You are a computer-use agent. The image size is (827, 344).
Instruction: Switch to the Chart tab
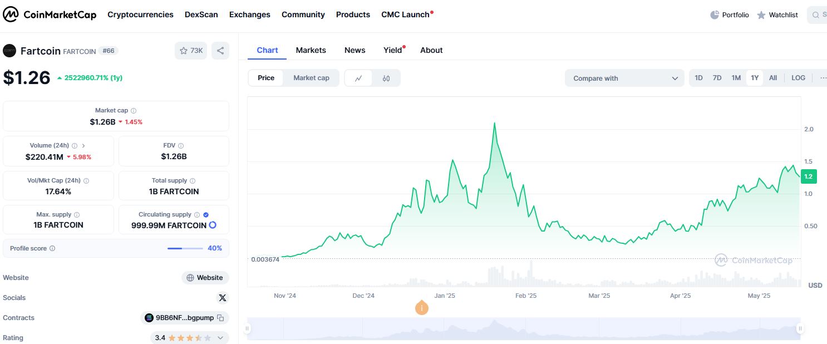(267, 50)
